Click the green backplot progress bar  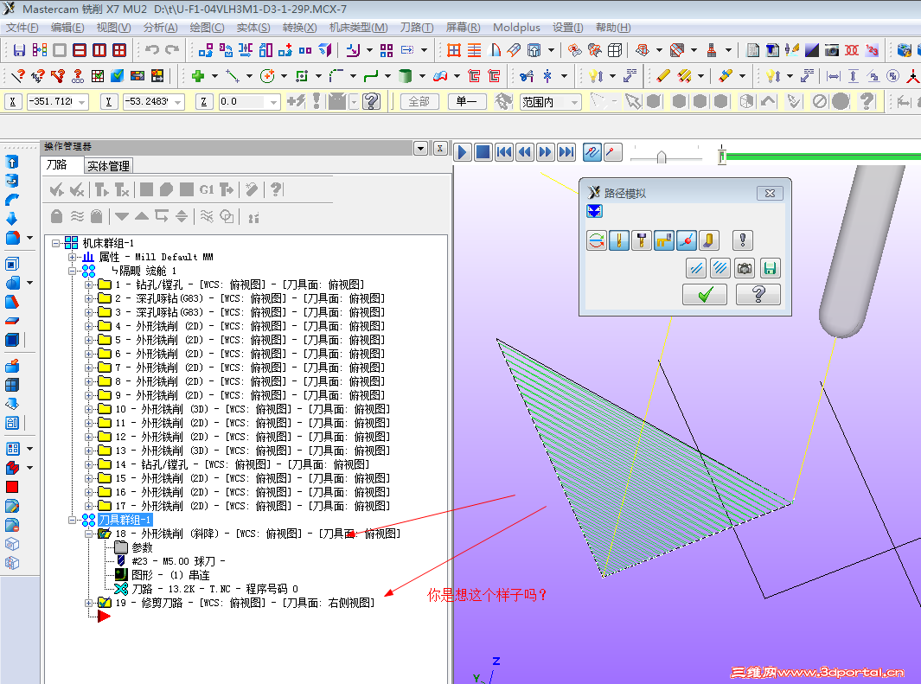tap(822, 157)
